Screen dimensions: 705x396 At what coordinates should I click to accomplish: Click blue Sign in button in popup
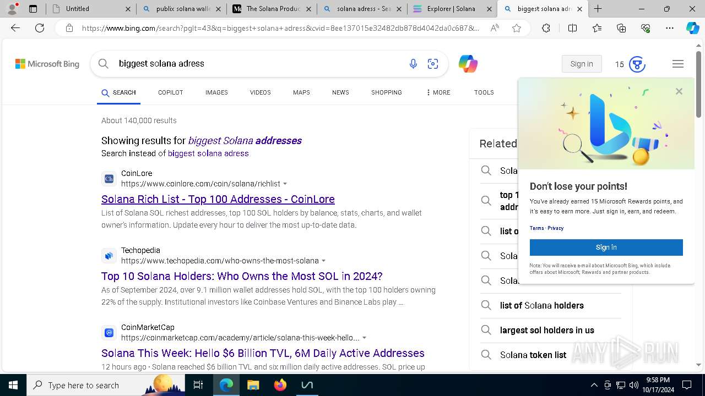(x=606, y=248)
